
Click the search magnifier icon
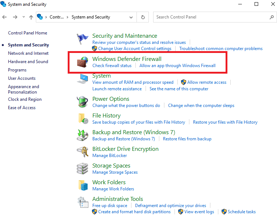[272, 17]
